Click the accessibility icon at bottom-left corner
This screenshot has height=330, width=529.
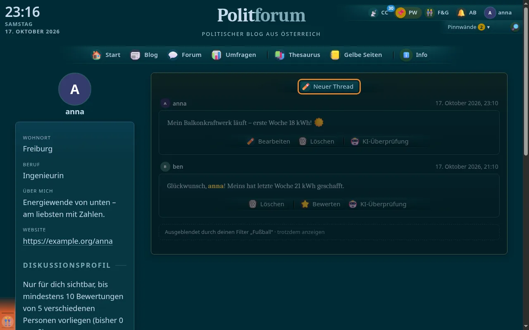[x=7, y=321]
